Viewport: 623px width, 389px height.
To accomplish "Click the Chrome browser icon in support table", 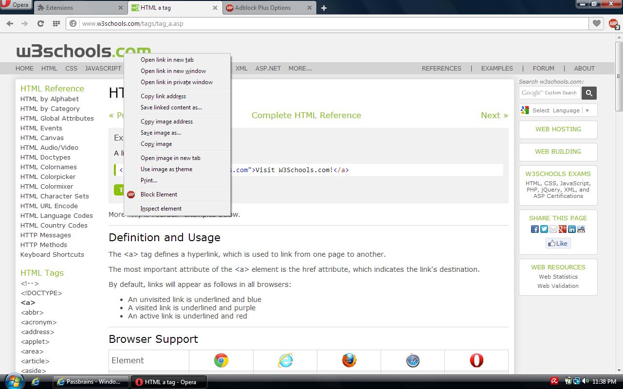I will [221, 360].
